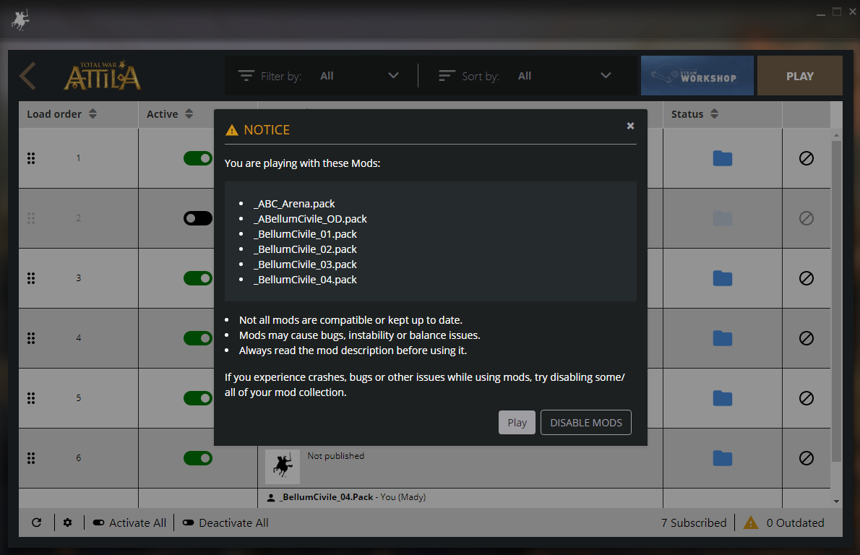Close the NOTICE dialog
860x555 pixels.
(631, 126)
